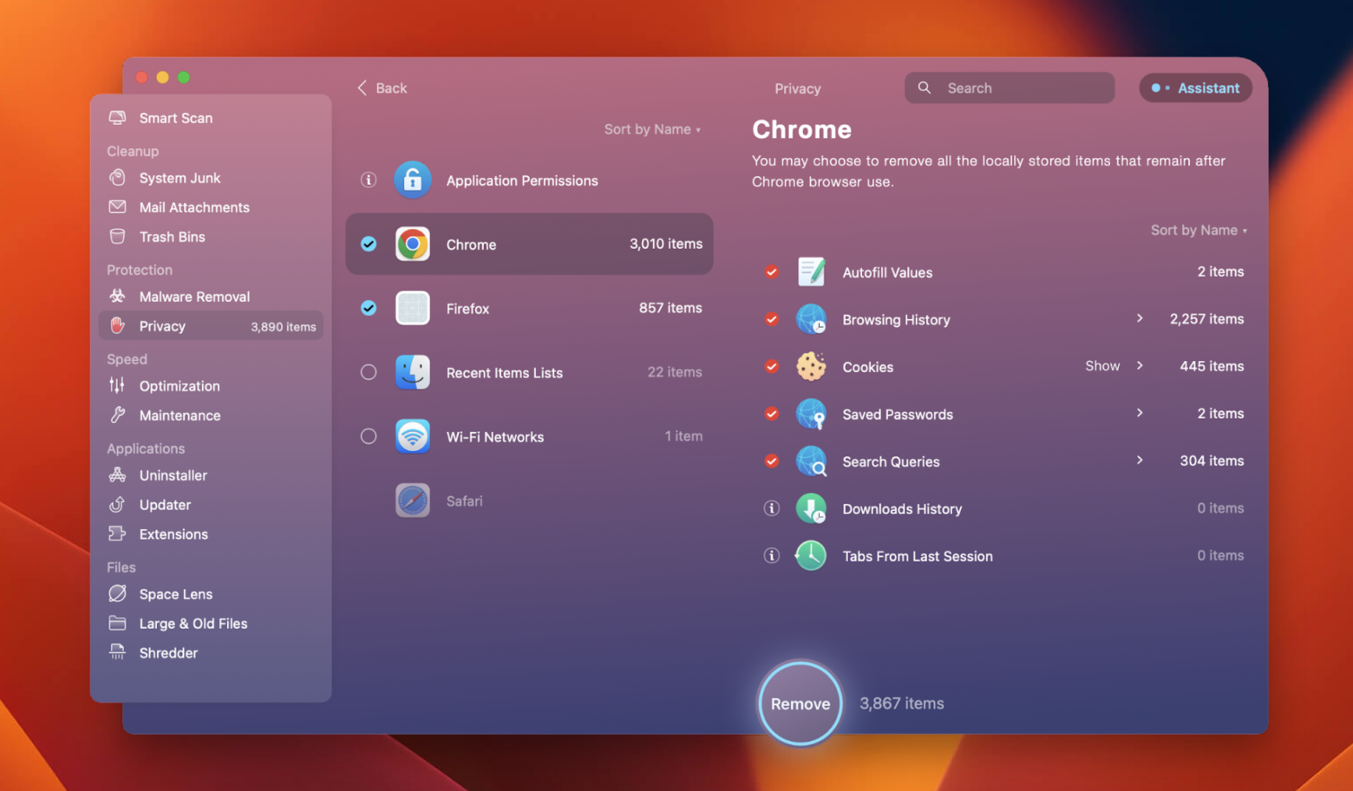
Task: Click info icon beside Tabs From Last Session
Action: [771, 555]
